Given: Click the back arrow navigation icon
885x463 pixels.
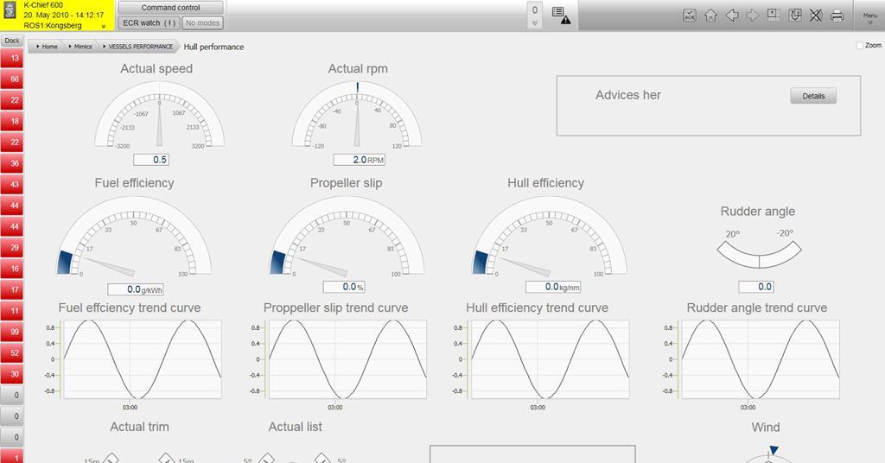Looking at the screenshot, I should [732, 16].
